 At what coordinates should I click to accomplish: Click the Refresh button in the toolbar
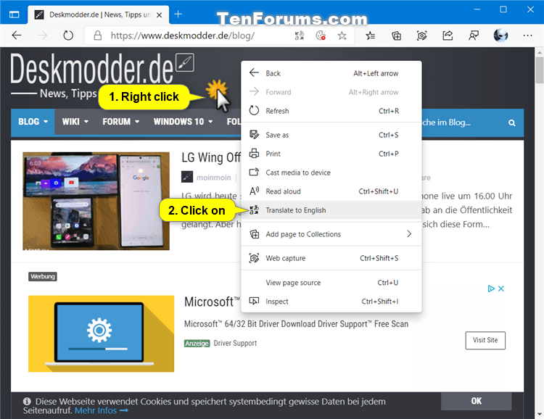[x=68, y=36]
